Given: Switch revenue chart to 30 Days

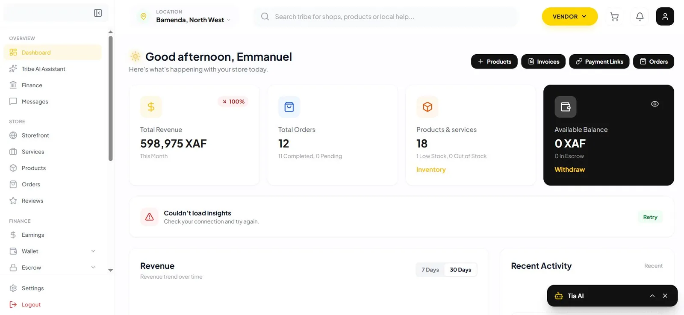Looking at the screenshot, I should (460, 270).
